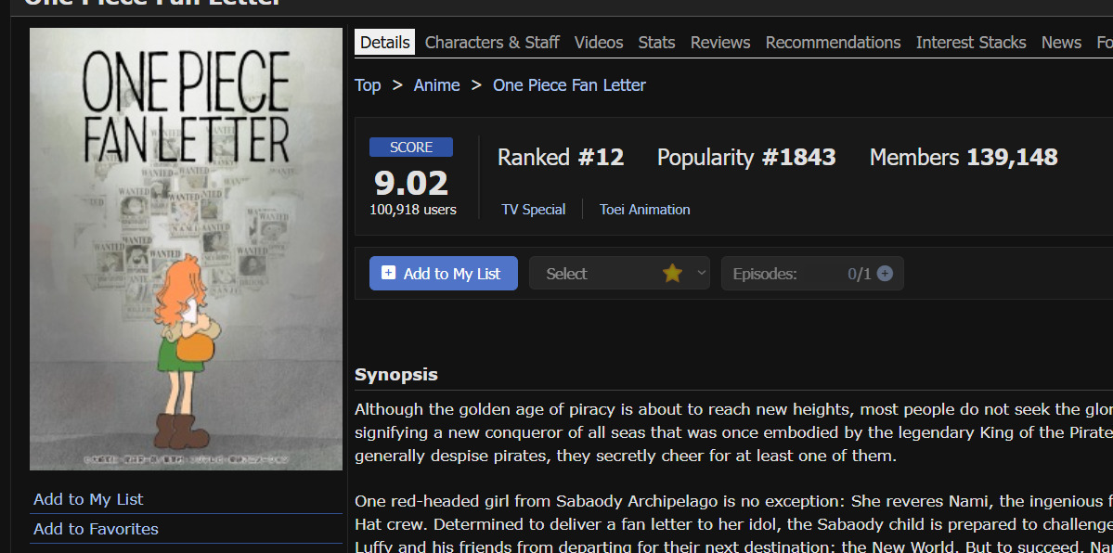Switch to the News tab
Viewport: 1113px width, 553px height.
coord(1061,43)
